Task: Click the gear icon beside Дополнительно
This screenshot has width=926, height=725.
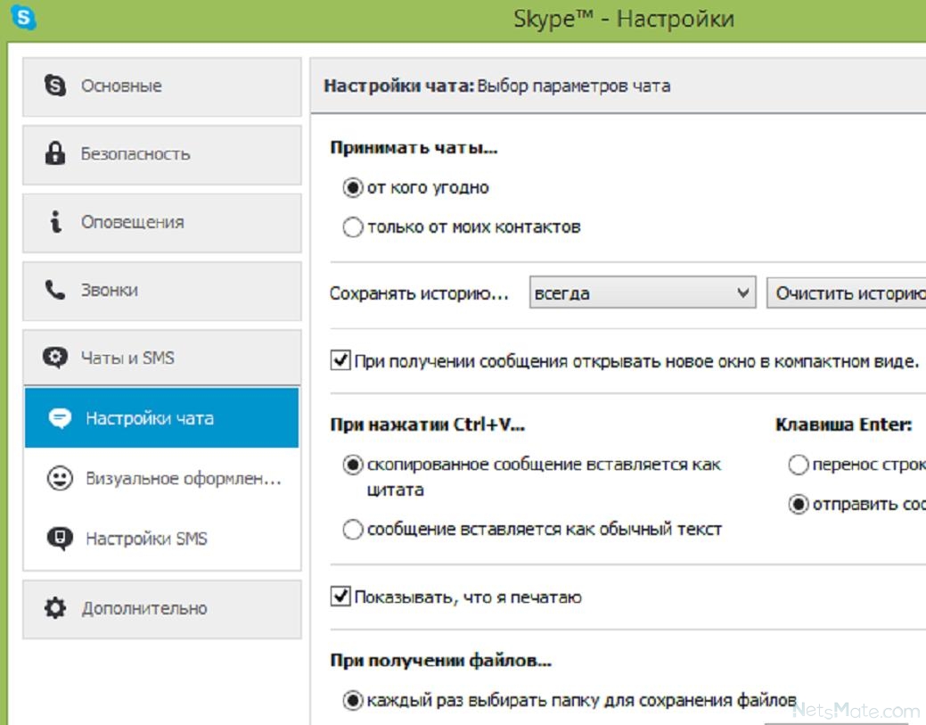Action: (x=55, y=608)
